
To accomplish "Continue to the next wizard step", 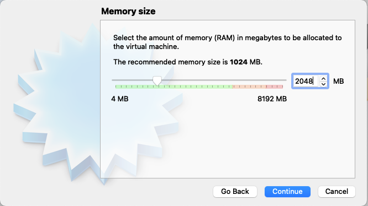I will pos(287,192).
